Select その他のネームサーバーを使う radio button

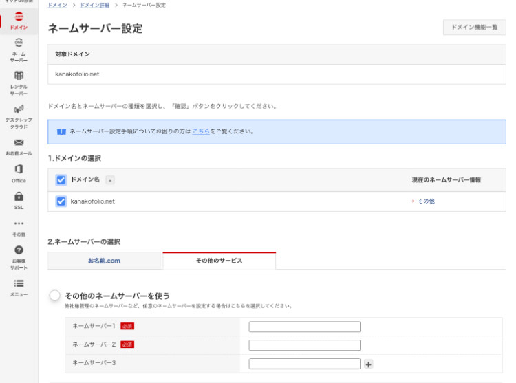(x=55, y=296)
